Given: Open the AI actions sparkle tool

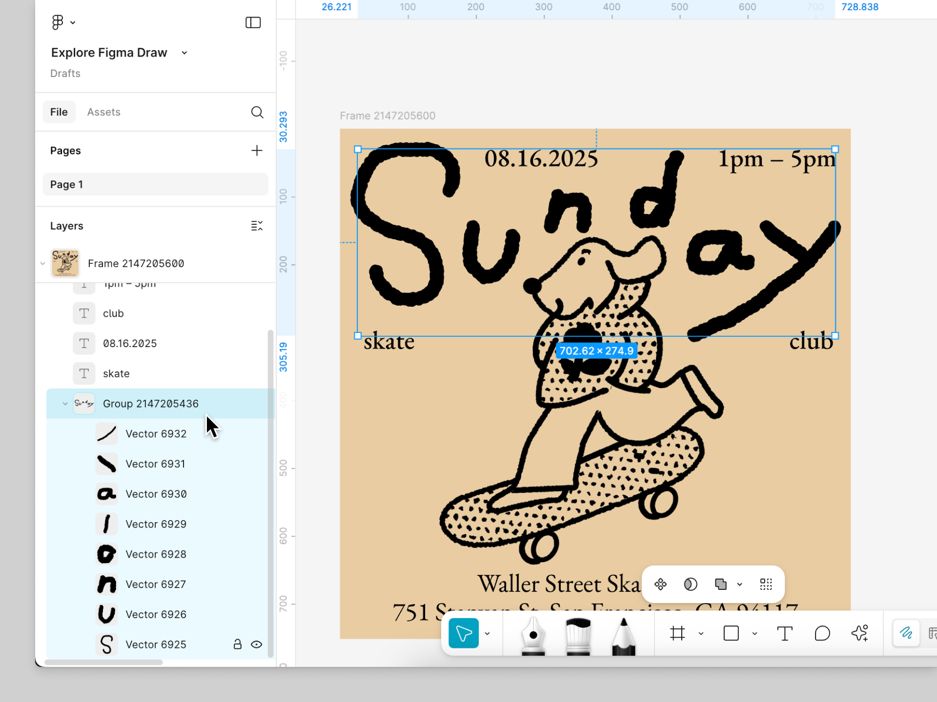Looking at the screenshot, I should coord(860,633).
